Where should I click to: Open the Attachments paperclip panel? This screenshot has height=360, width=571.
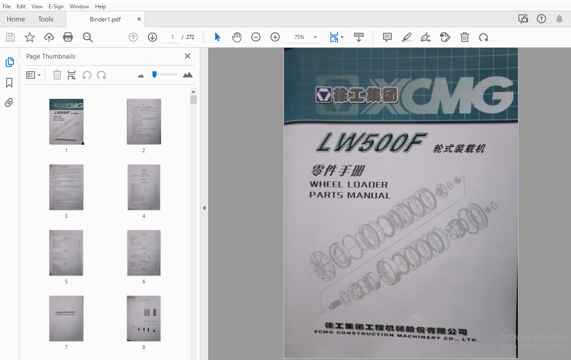[9, 103]
